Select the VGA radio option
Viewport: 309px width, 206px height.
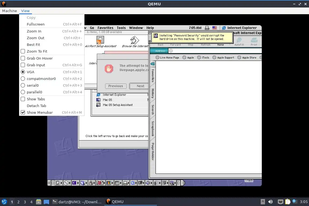(23, 72)
